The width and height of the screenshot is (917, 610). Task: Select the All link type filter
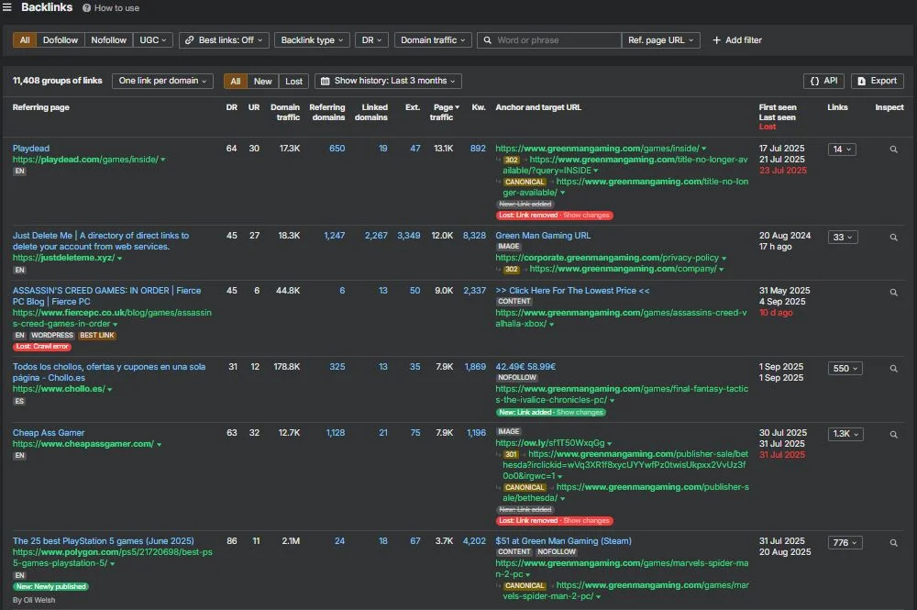click(25, 39)
